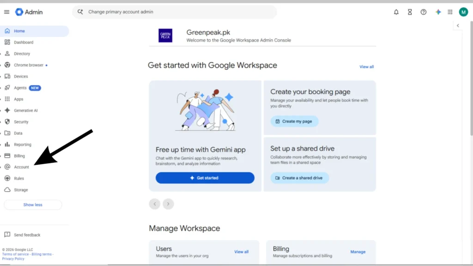
Task: Click the Billing card icon
Action: [x=7, y=156]
